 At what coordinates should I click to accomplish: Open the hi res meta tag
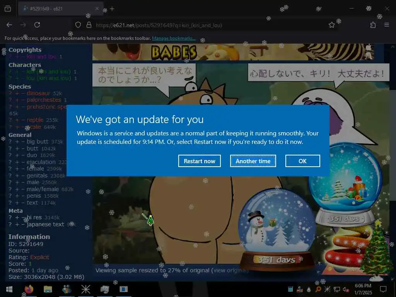coord(34,217)
